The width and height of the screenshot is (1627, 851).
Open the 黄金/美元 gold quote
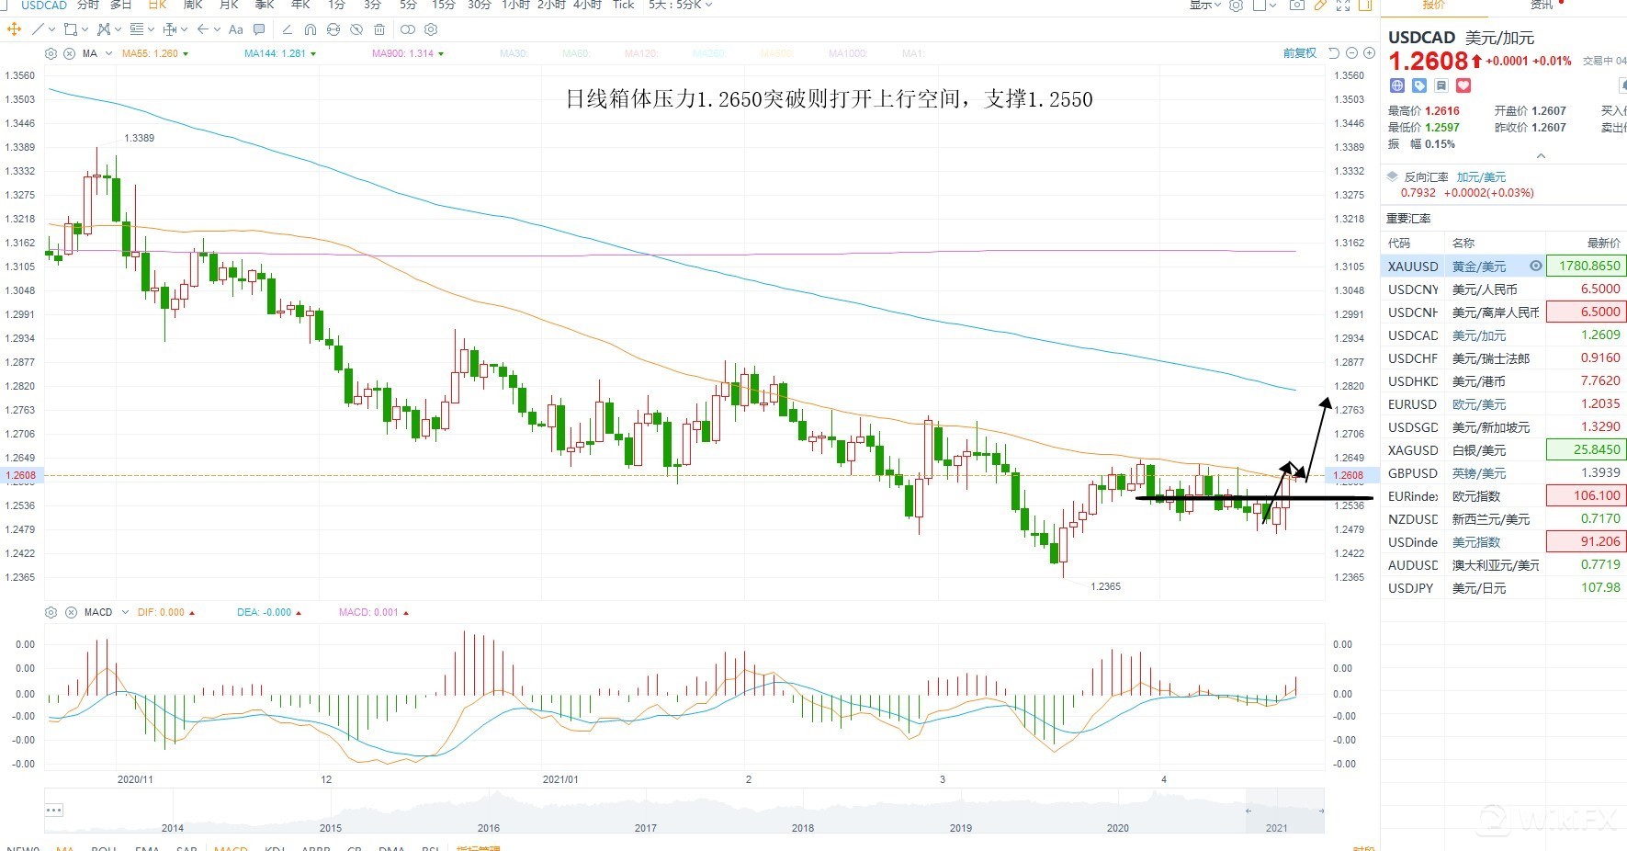tap(1479, 267)
